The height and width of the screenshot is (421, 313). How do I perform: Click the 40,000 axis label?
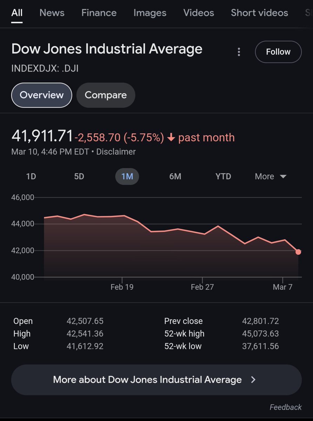click(23, 277)
